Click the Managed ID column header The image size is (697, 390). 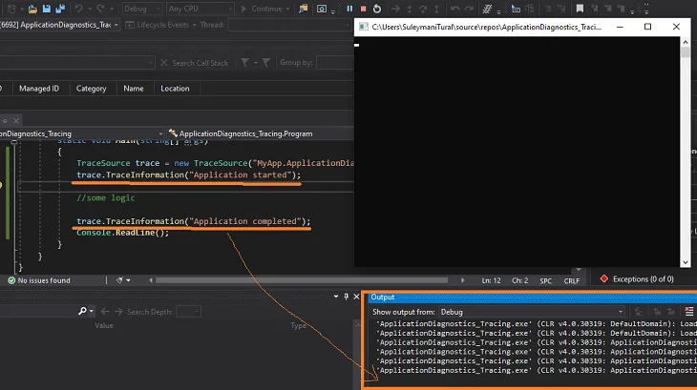(x=39, y=89)
